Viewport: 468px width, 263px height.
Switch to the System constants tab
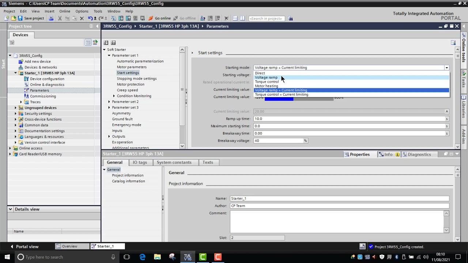point(174,163)
